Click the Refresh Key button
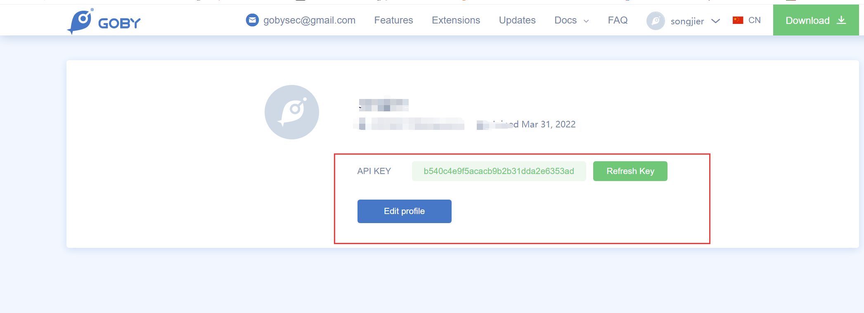864x313 pixels. (x=630, y=171)
